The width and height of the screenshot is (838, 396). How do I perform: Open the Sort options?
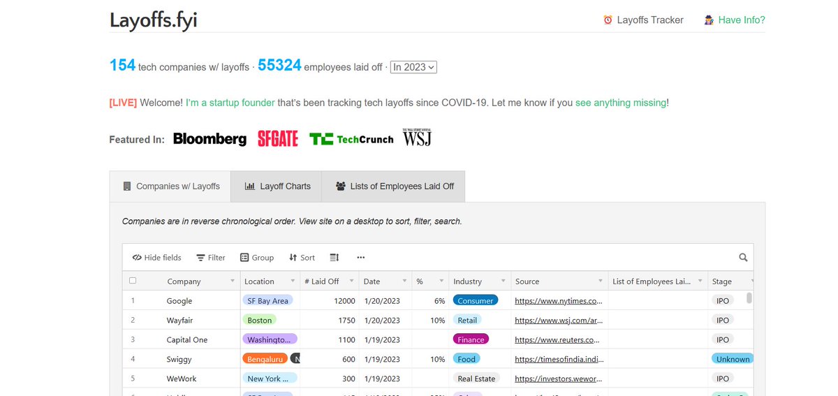coord(302,258)
